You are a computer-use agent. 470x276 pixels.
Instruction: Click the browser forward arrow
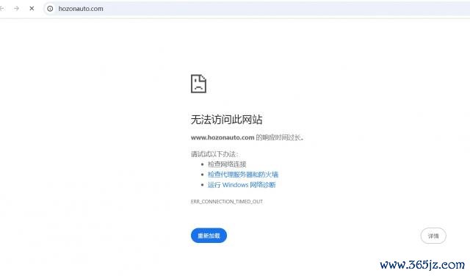(16, 8)
